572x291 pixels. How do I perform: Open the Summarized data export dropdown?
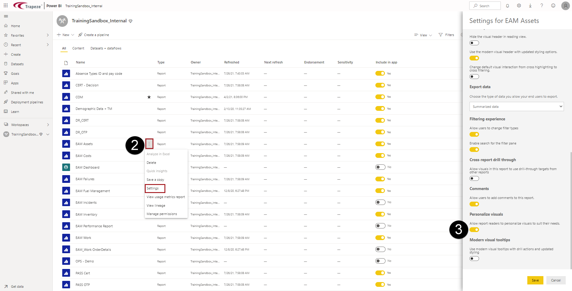click(516, 106)
